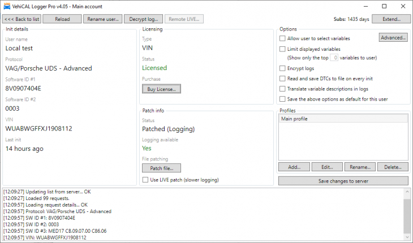Enable Use LIVE patch checkbox
The width and height of the screenshot is (413, 243).
[145, 180]
